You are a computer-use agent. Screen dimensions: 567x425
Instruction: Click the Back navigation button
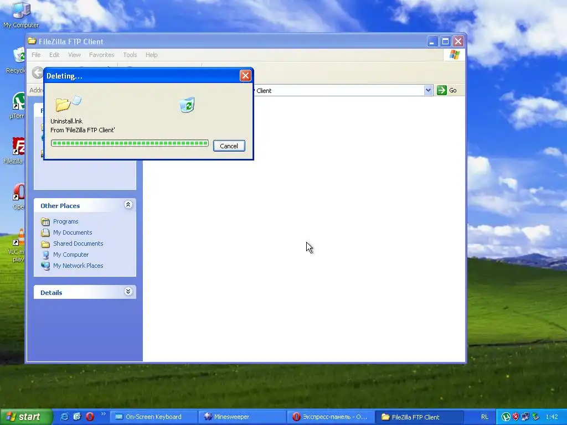pyautogui.click(x=37, y=72)
